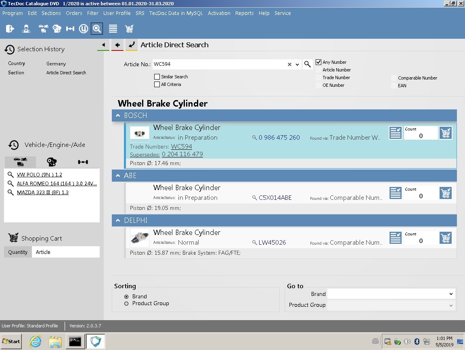Image resolution: width=465 pixels, height=350 pixels.
Task: Click the Windows Start button
Action: pyautogui.click(x=11, y=342)
